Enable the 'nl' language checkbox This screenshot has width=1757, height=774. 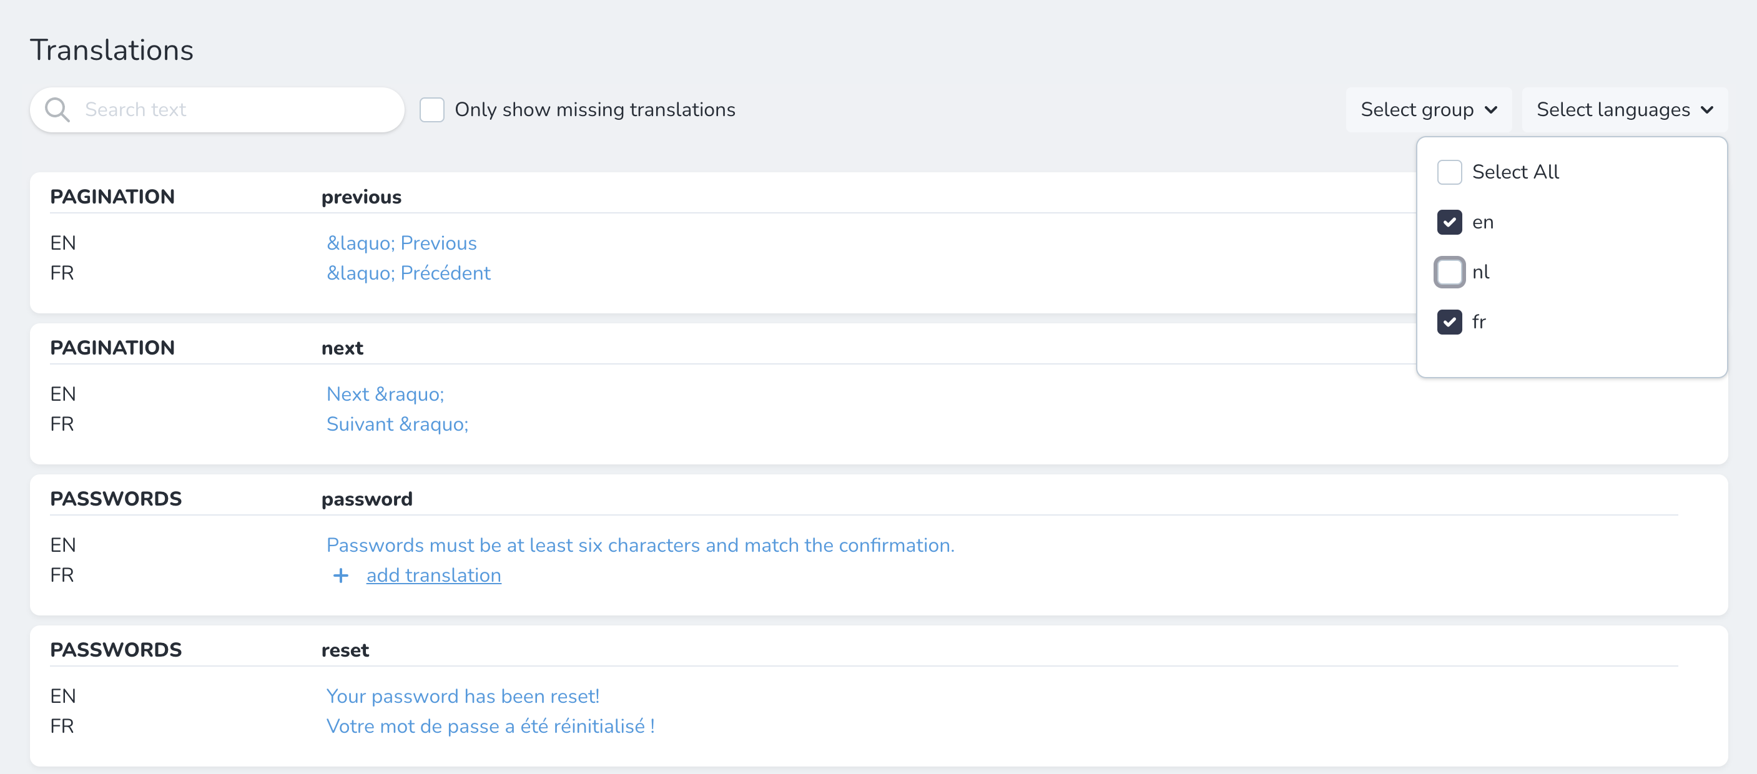point(1450,272)
